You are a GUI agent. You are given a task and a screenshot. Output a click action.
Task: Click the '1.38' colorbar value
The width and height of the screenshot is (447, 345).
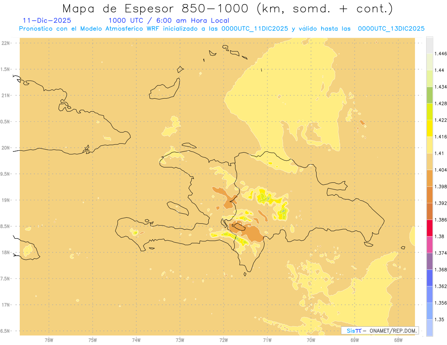coord(440,236)
